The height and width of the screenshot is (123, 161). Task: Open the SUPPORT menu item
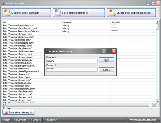pyautogui.click(x=20, y=120)
